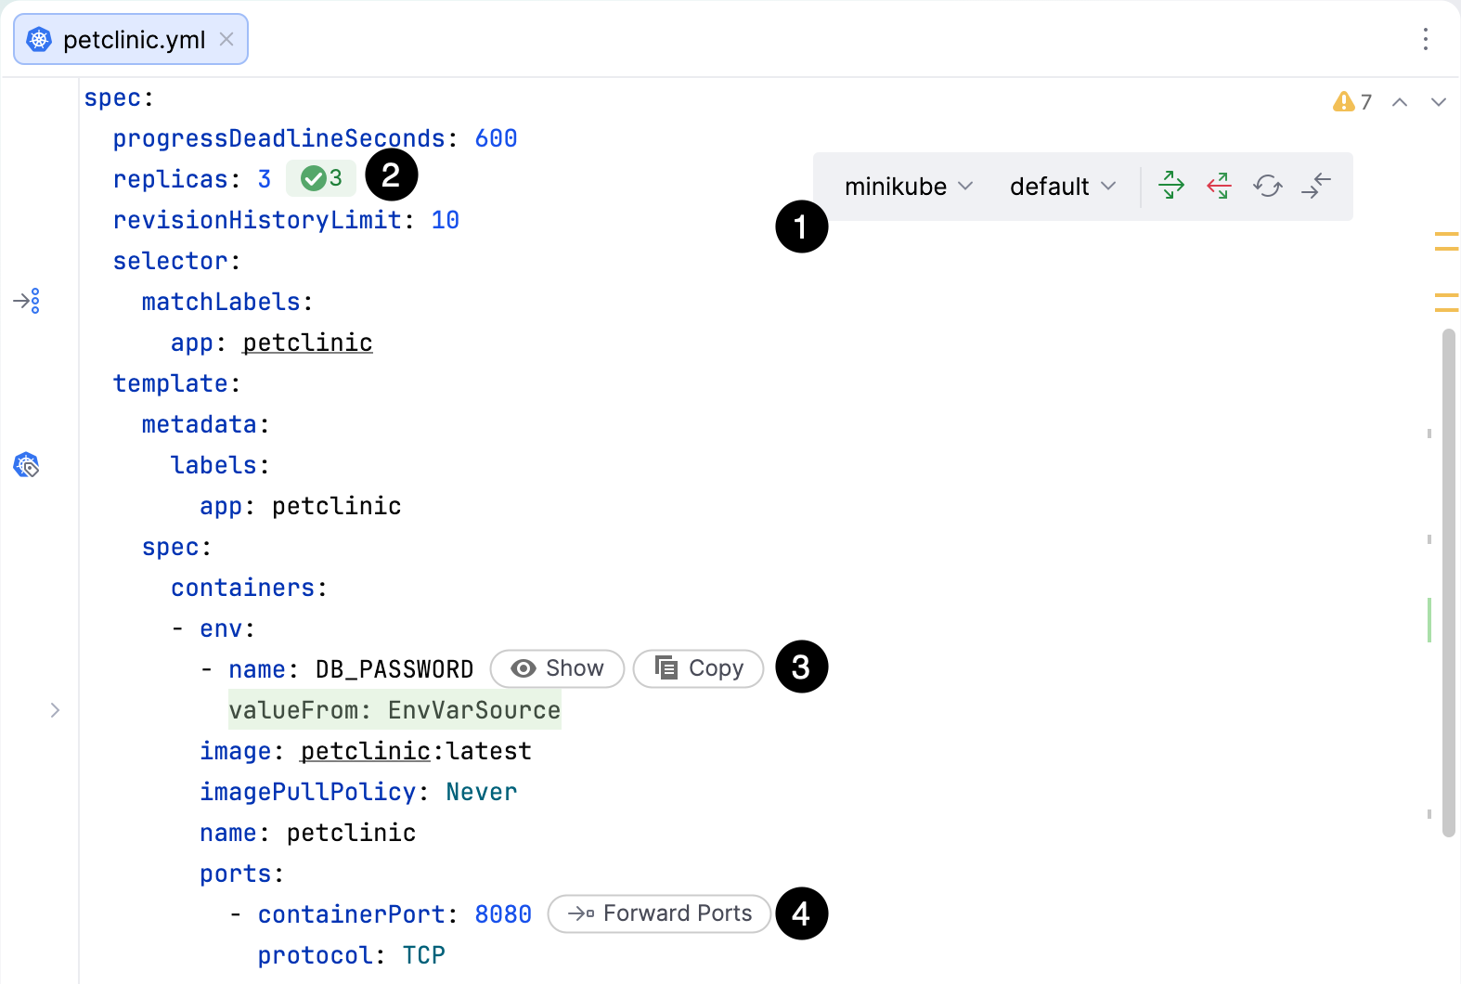1461x984 pixels.
Task: Click the Forward Ports button
Action: [659, 913]
